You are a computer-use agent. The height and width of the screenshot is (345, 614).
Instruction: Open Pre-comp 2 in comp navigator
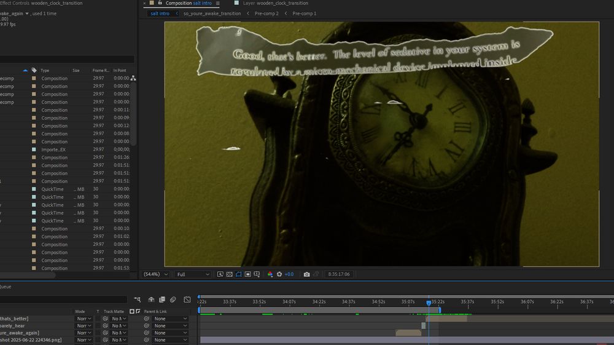(266, 14)
